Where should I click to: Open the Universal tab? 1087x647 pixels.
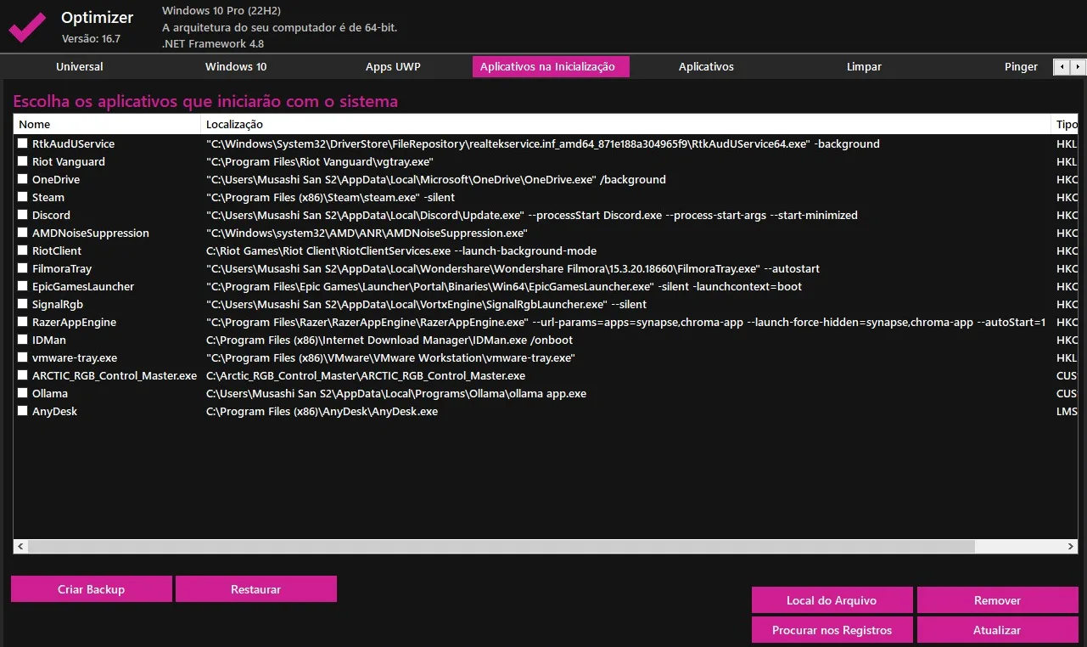80,67
